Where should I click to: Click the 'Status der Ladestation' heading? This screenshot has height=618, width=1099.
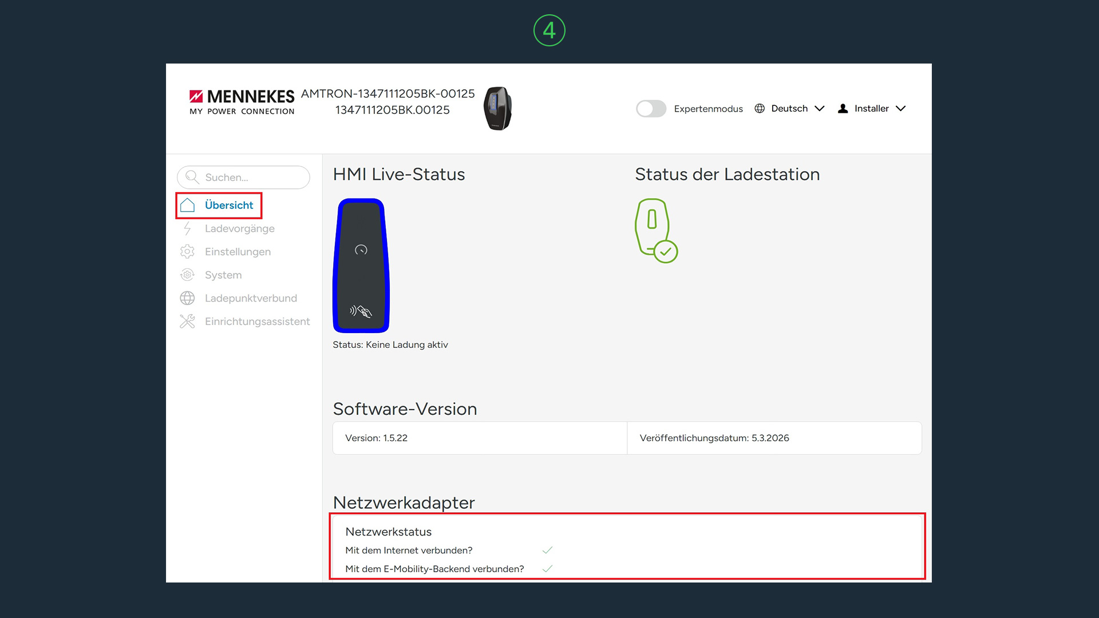click(x=728, y=175)
